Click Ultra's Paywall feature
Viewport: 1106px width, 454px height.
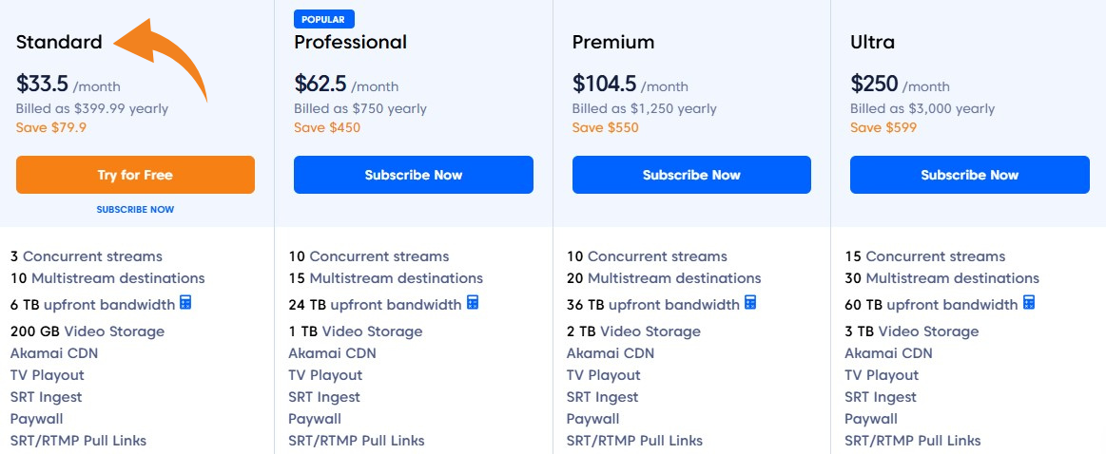tap(871, 419)
